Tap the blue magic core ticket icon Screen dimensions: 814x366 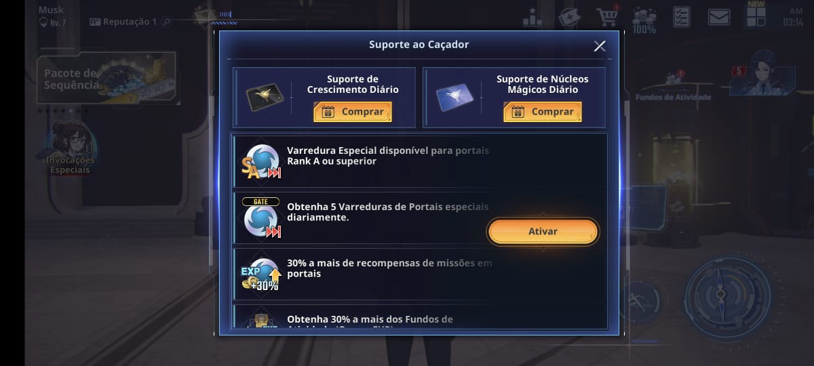[x=453, y=98]
